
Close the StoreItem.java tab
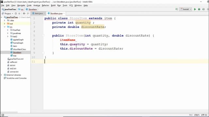[x=64, y=14]
